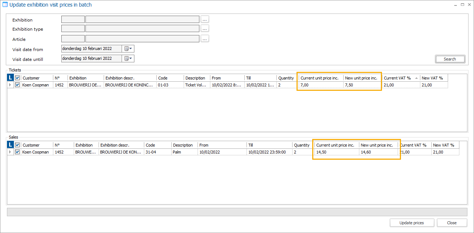Expand the Sales row indicator arrow

[x=10, y=152]
